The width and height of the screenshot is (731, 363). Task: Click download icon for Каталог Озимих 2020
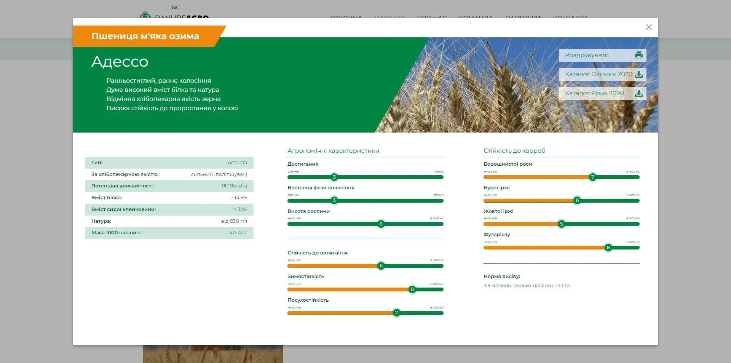point(638,74)
